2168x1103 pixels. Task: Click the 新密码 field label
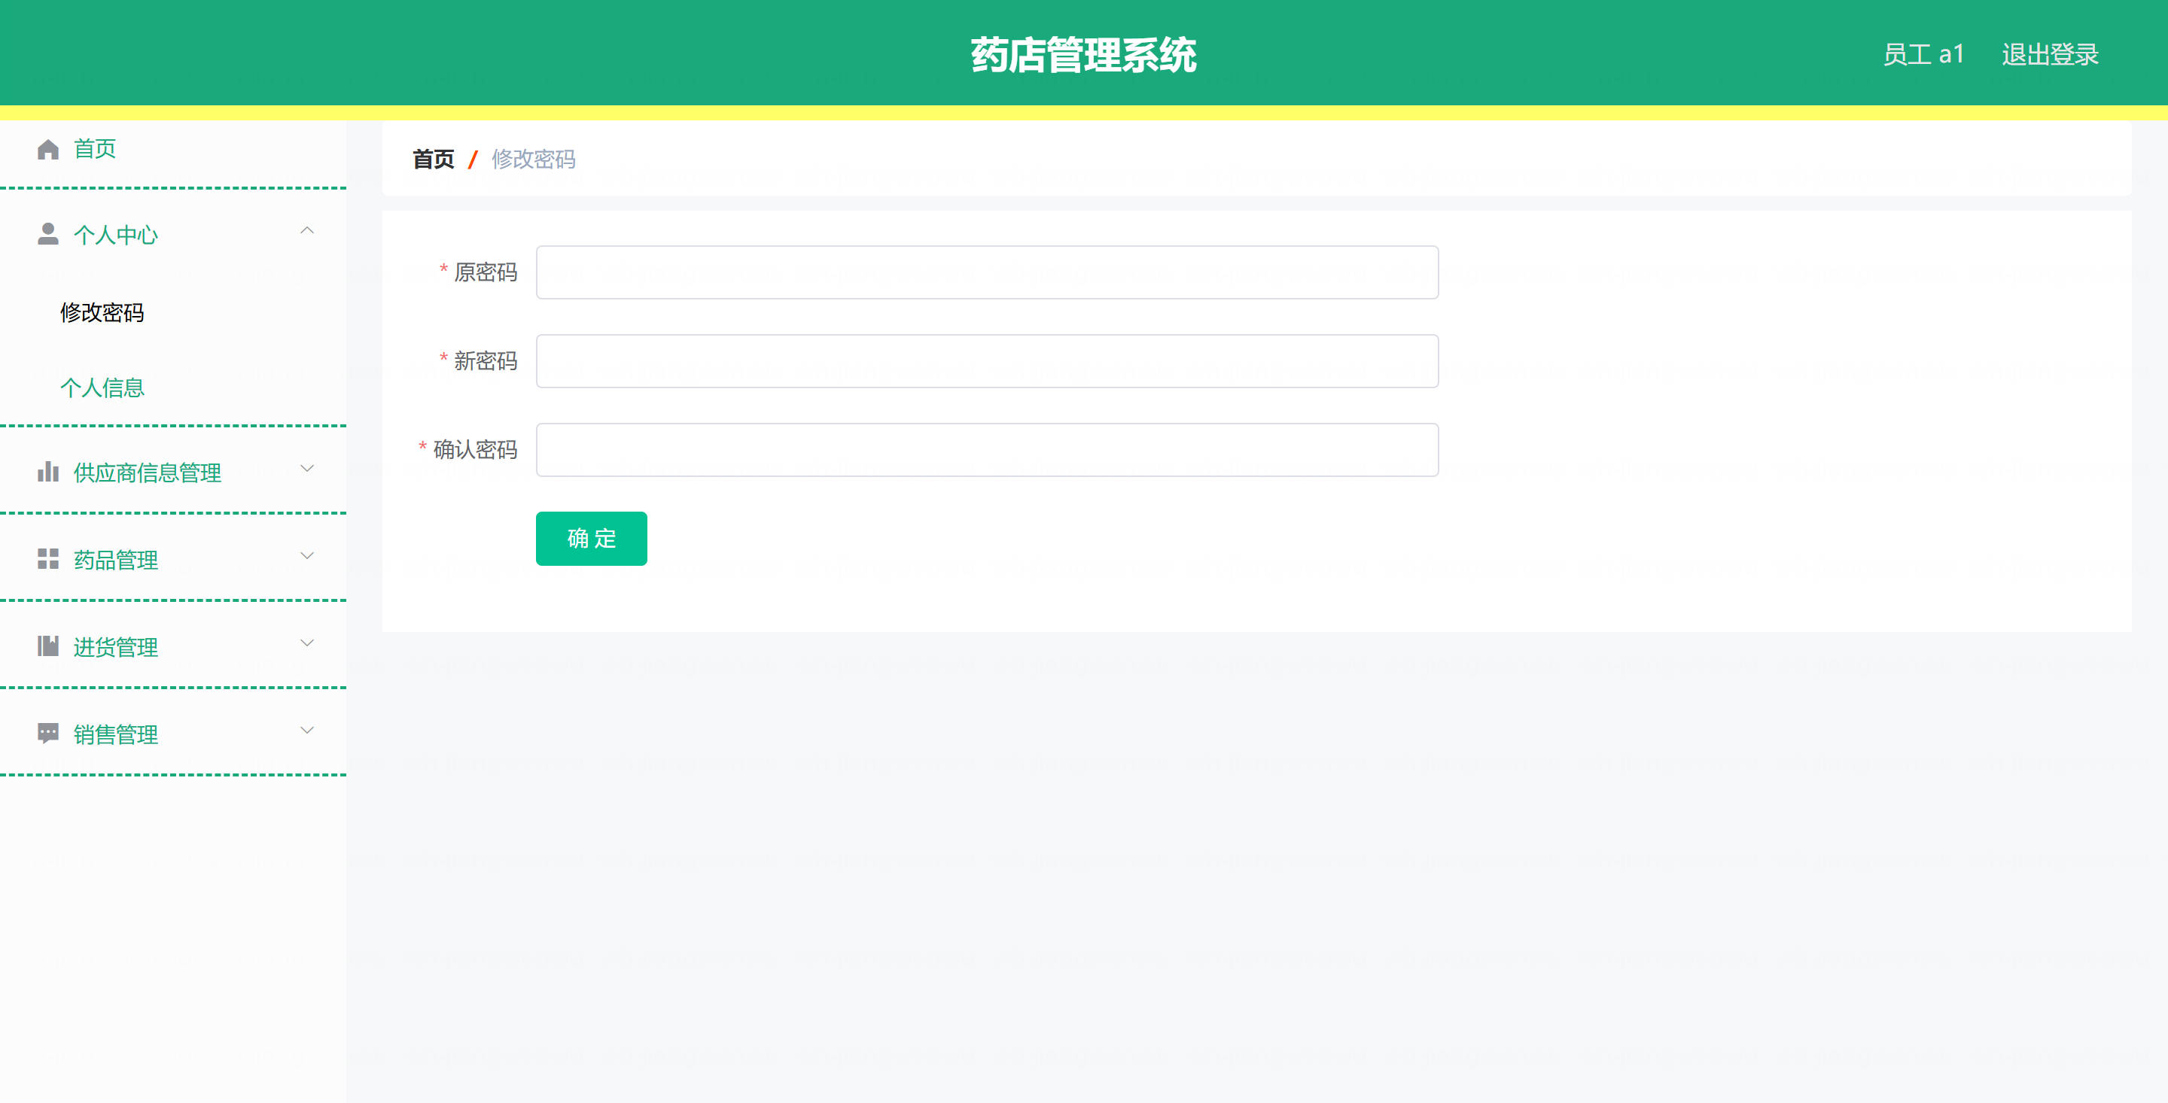(486, 361)
